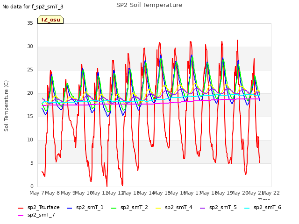Click the 35 y-axis tick label

[x=30, y=23]
